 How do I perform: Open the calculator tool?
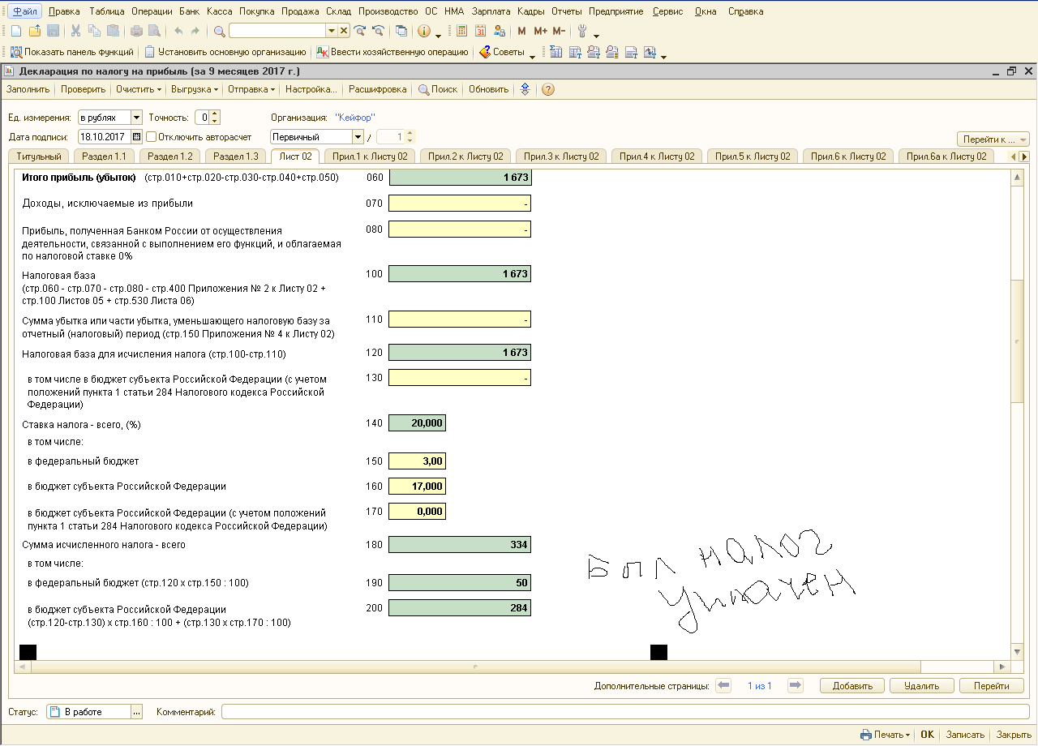(461, 31)
